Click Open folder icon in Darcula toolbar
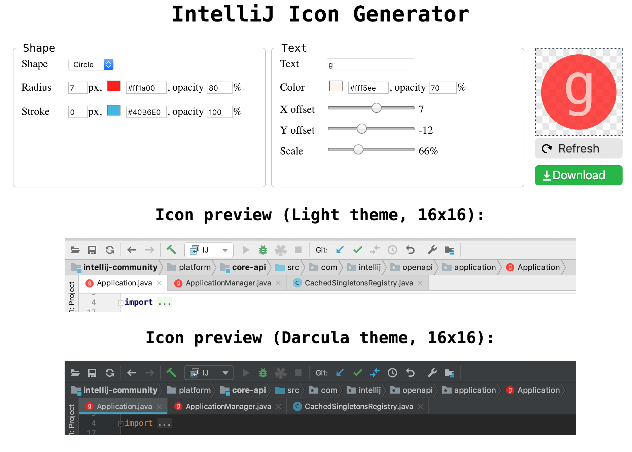Image resolution: width=632 pixels, height=452 pixels. (75, 373)
